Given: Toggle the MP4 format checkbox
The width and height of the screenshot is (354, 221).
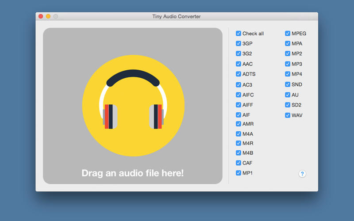Looking at the screenshot, I should [287, 74].
